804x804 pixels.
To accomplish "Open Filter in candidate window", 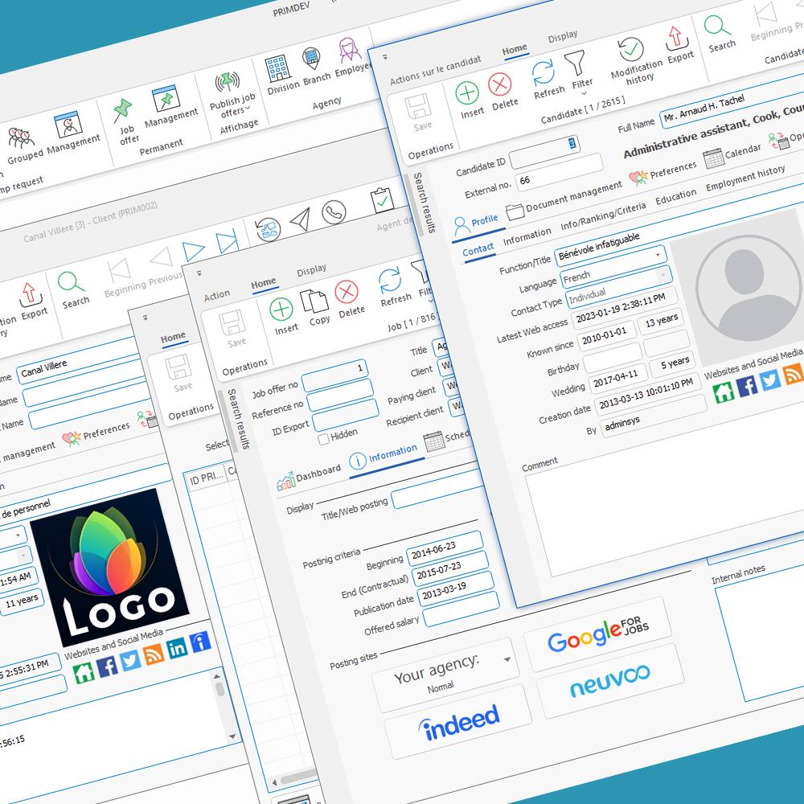I will click(574, 63).
